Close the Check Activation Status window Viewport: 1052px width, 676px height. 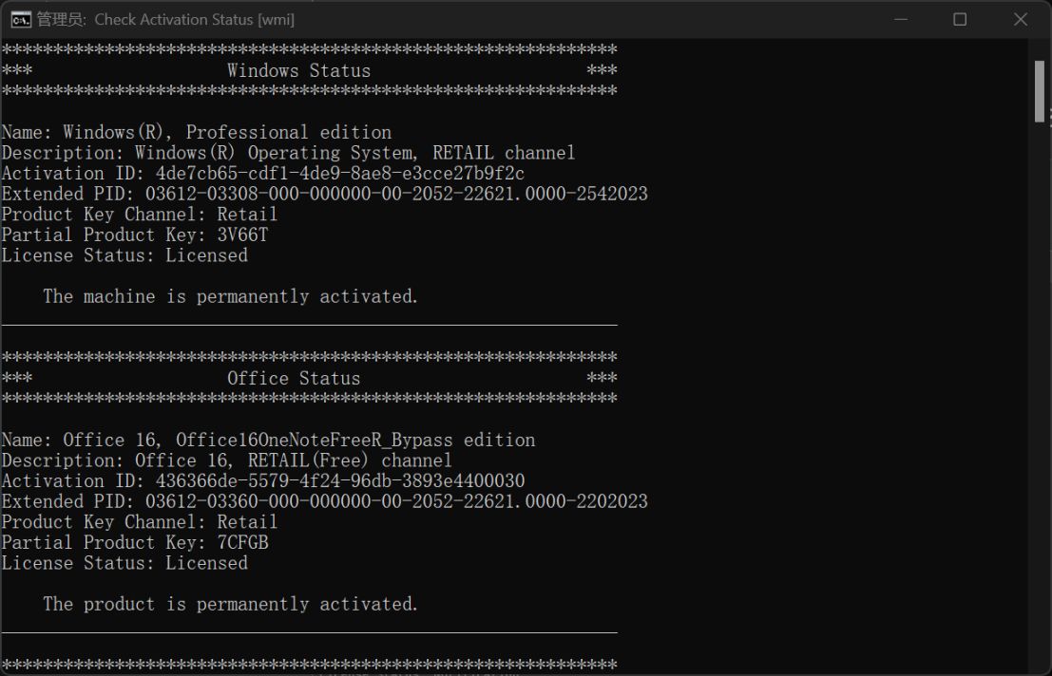1021,19
